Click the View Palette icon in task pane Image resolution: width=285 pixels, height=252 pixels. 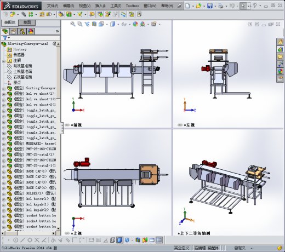(x=280, y=64)
